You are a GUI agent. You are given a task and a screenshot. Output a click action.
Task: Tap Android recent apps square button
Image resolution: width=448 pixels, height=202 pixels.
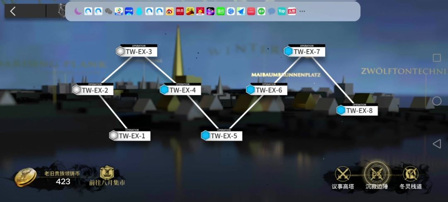coord(436,58)
